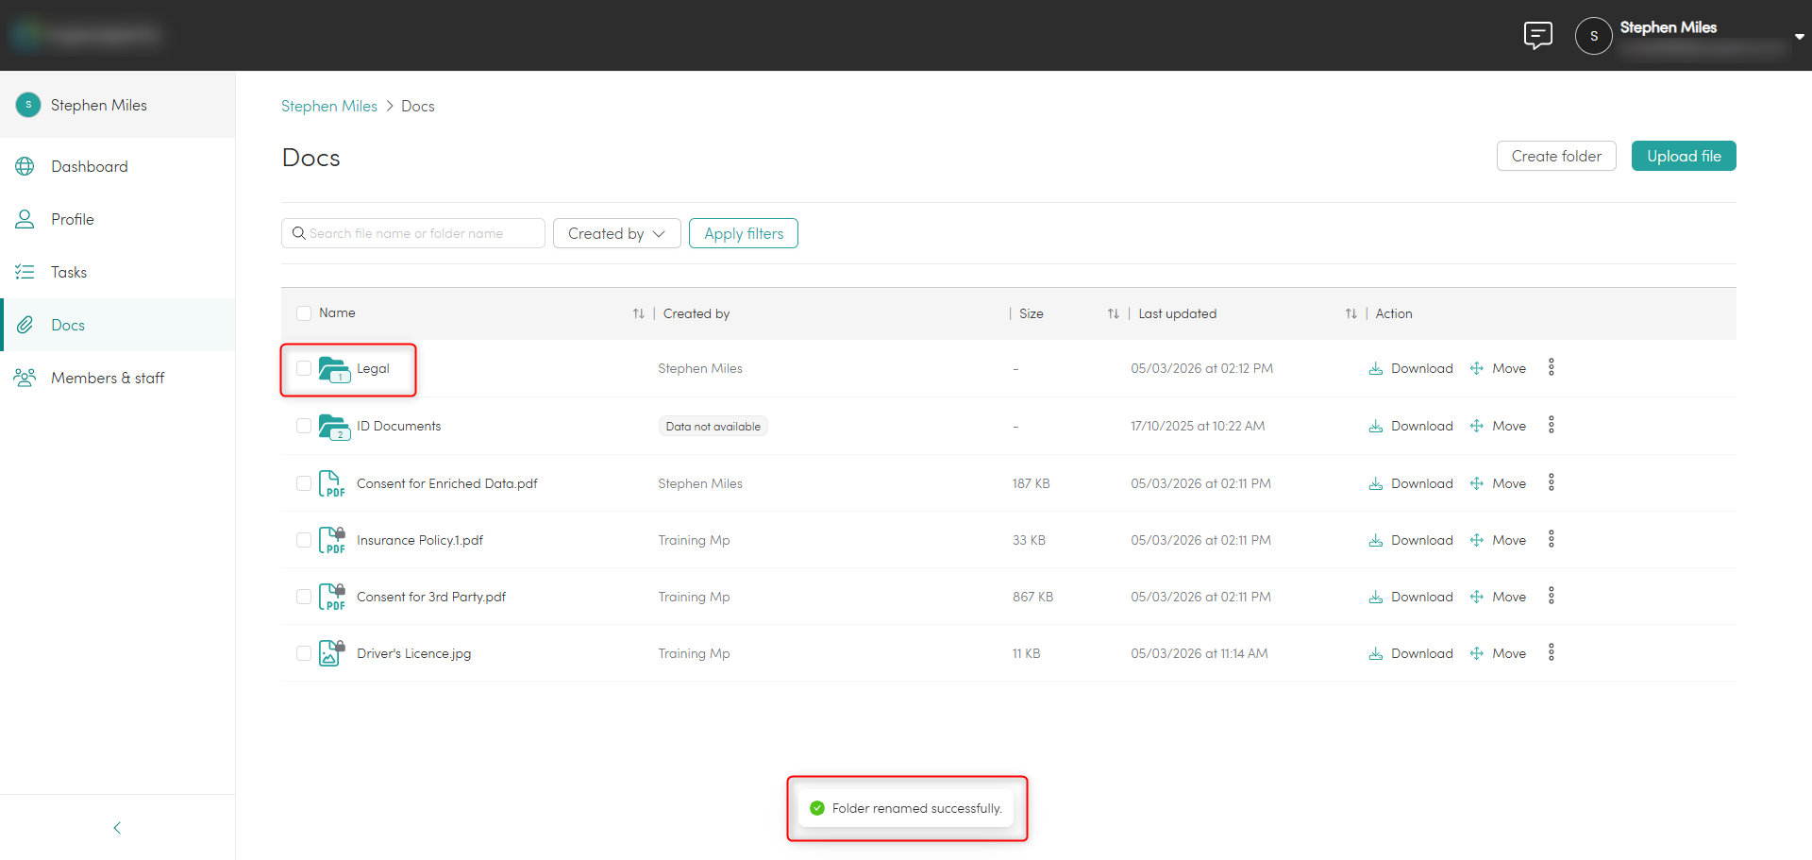Open Consent for Enriched Data.pdf file name
This screenshot has width=1812, height=860.
point(447,483)
